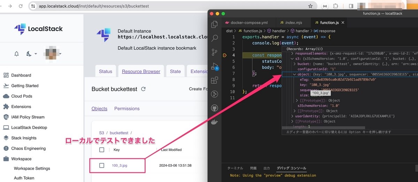Expand [[Prototype]] below userIdentity
Viewport: 418px width, 182px height.
(292, 121)
